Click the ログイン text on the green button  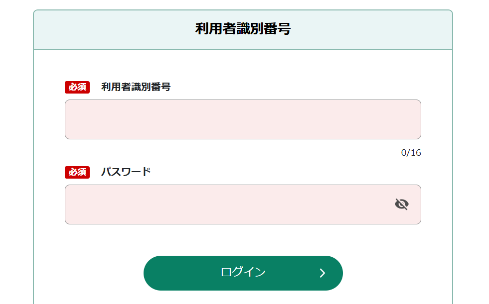pos(243,272)
